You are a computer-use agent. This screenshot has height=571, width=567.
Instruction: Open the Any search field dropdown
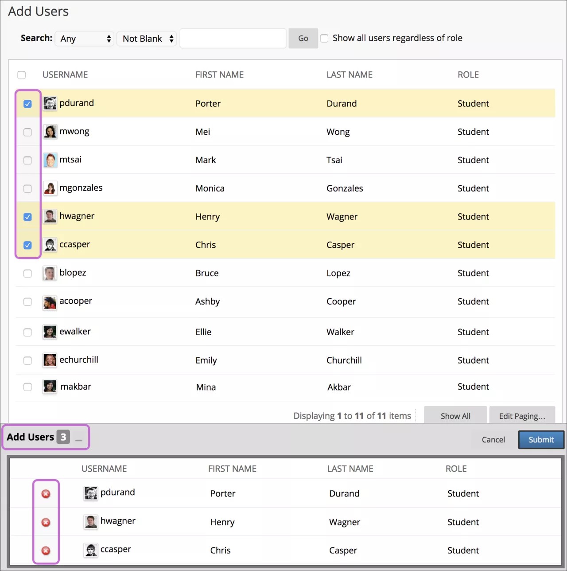[84, 39]
